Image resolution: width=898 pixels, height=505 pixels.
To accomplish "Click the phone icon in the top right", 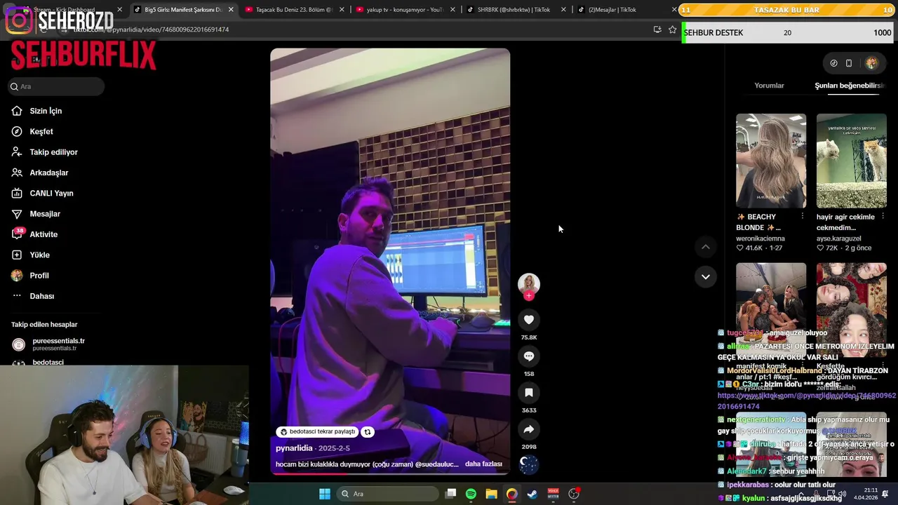I will click(849, 63).
